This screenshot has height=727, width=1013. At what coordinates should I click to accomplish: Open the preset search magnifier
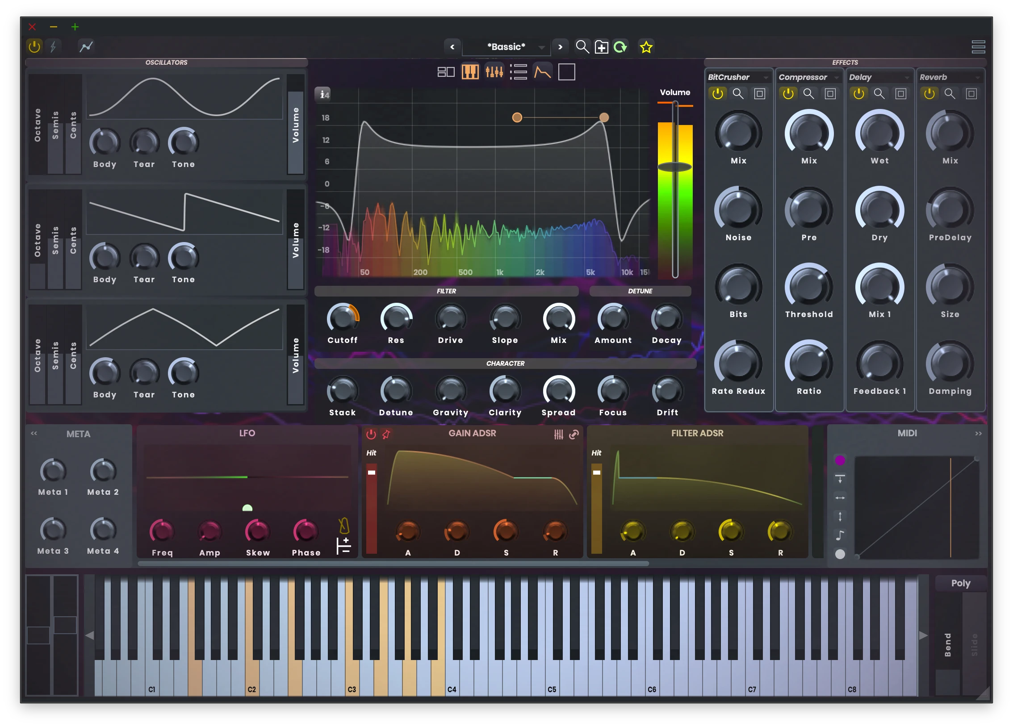point(582,46)
